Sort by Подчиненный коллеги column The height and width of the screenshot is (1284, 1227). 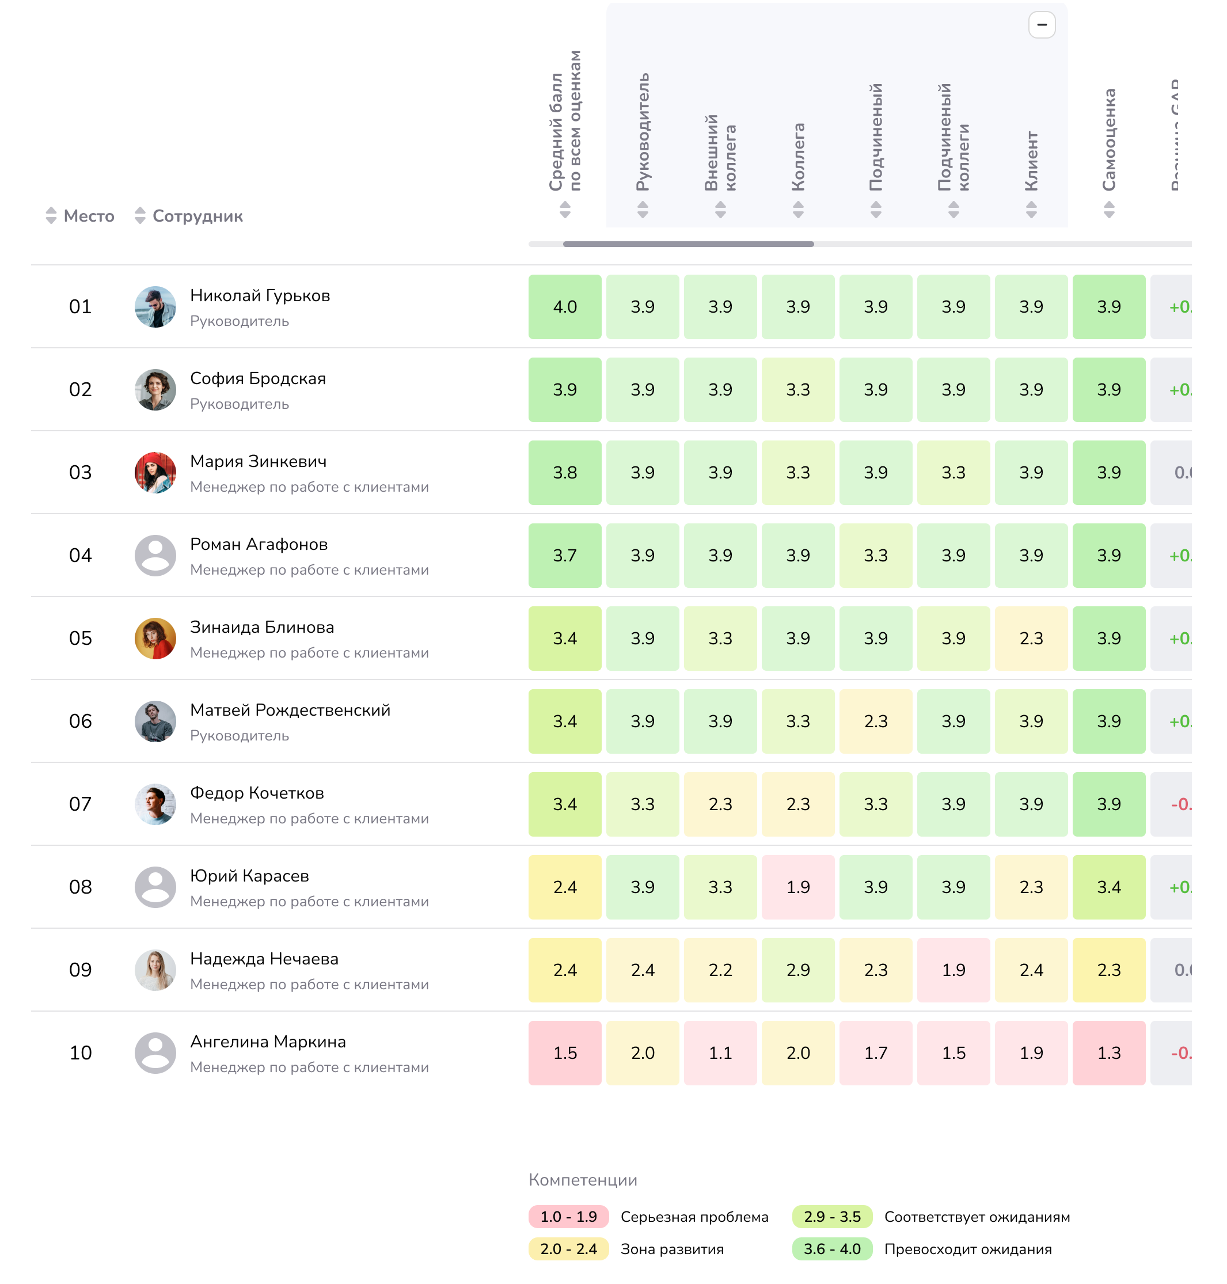(954, 210)
